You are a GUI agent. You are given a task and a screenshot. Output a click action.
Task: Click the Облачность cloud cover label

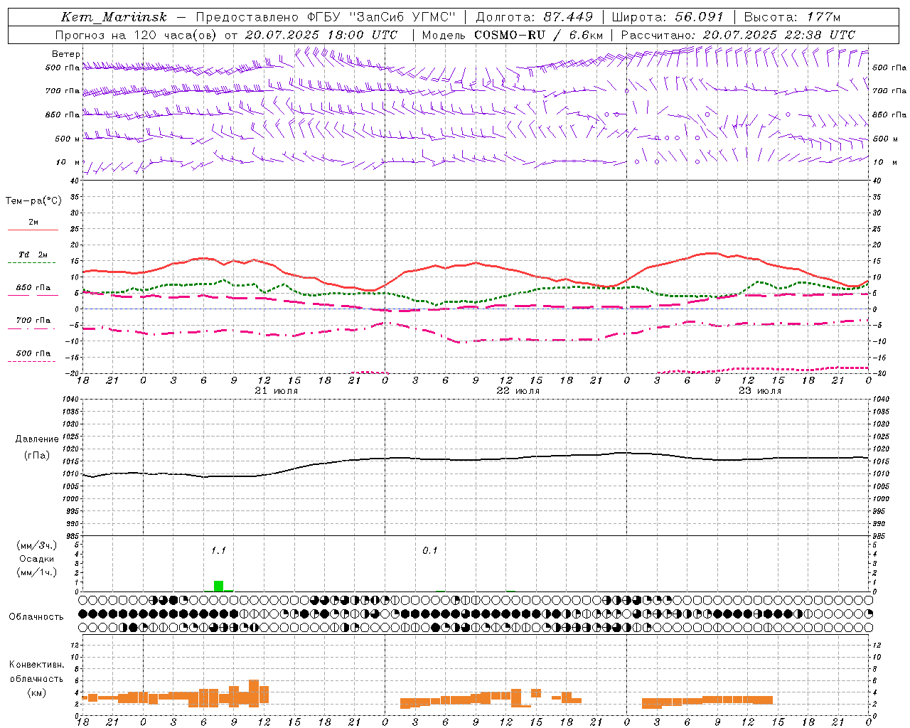[x=36, y=617]
